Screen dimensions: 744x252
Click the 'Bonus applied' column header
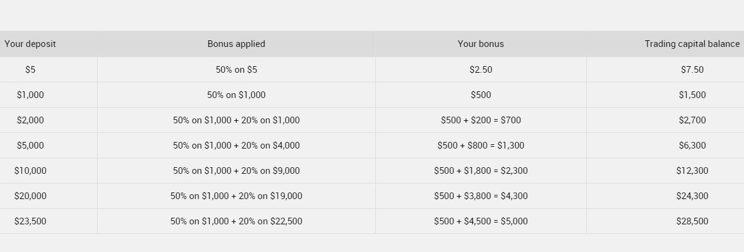click(236, 44)
